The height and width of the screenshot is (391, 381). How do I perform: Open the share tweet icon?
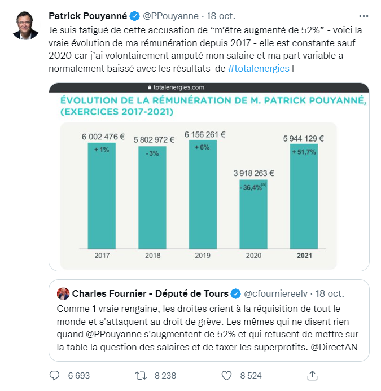(312, 375)
